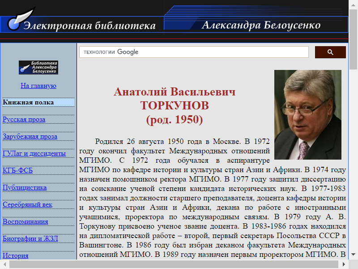Click the text «Родился 26 августа 1950 года»

click(149, 141)
